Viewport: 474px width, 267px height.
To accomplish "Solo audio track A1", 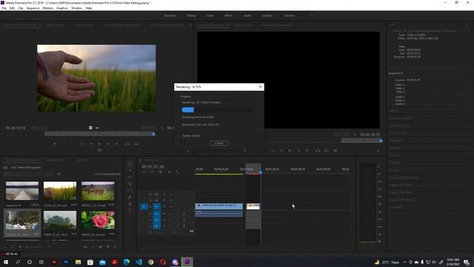I will [178, 214].
